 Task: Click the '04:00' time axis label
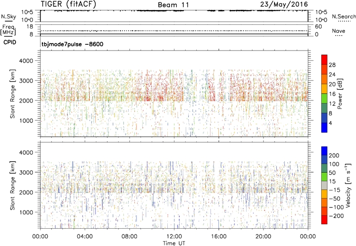(x=85, y=237)
